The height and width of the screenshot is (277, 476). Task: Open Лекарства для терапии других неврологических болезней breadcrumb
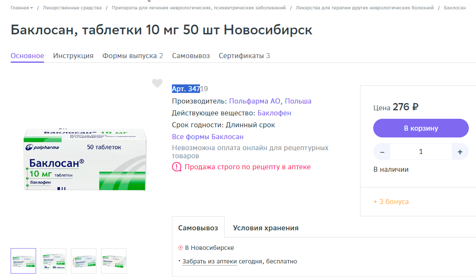(365, 8)
